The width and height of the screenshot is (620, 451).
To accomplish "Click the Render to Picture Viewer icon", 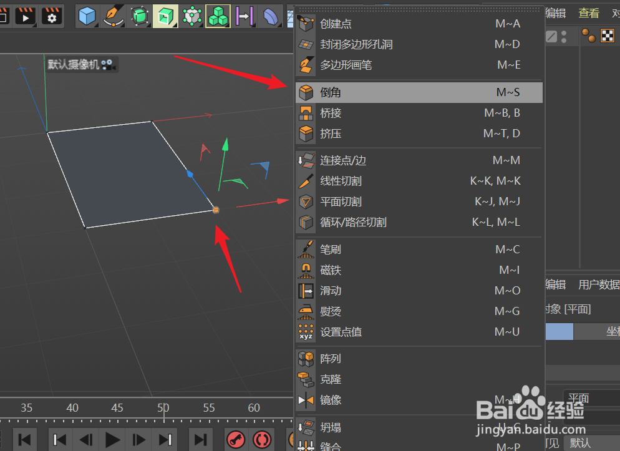I will tap(25, 16).
